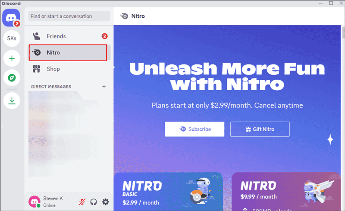Viewport: 345px width, 211px height.
Task: Create a new DM with plus icon
Action: click(x=104, y=87)
